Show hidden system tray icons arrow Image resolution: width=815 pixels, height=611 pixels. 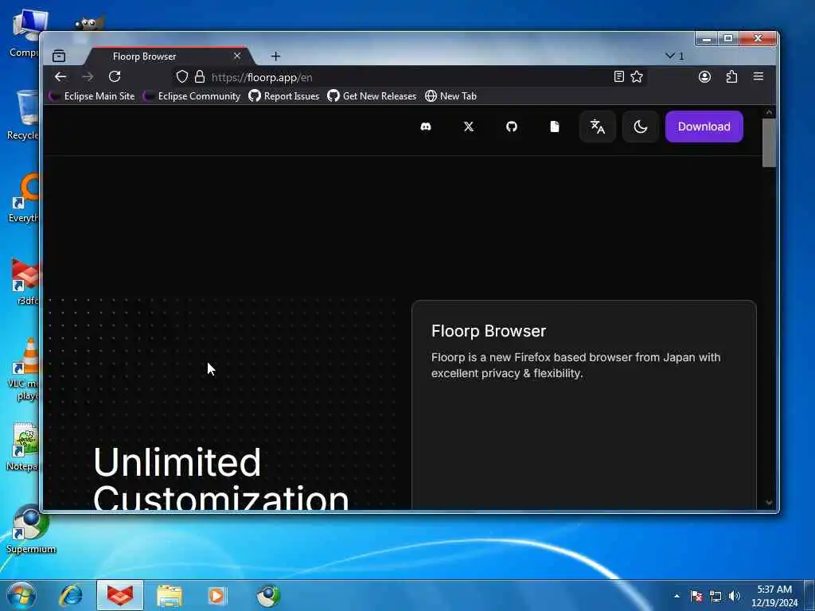click(677, 596)
